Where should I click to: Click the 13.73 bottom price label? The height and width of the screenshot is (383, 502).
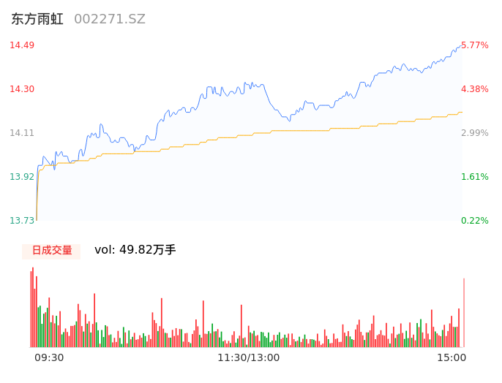click(x=22, y=221)
